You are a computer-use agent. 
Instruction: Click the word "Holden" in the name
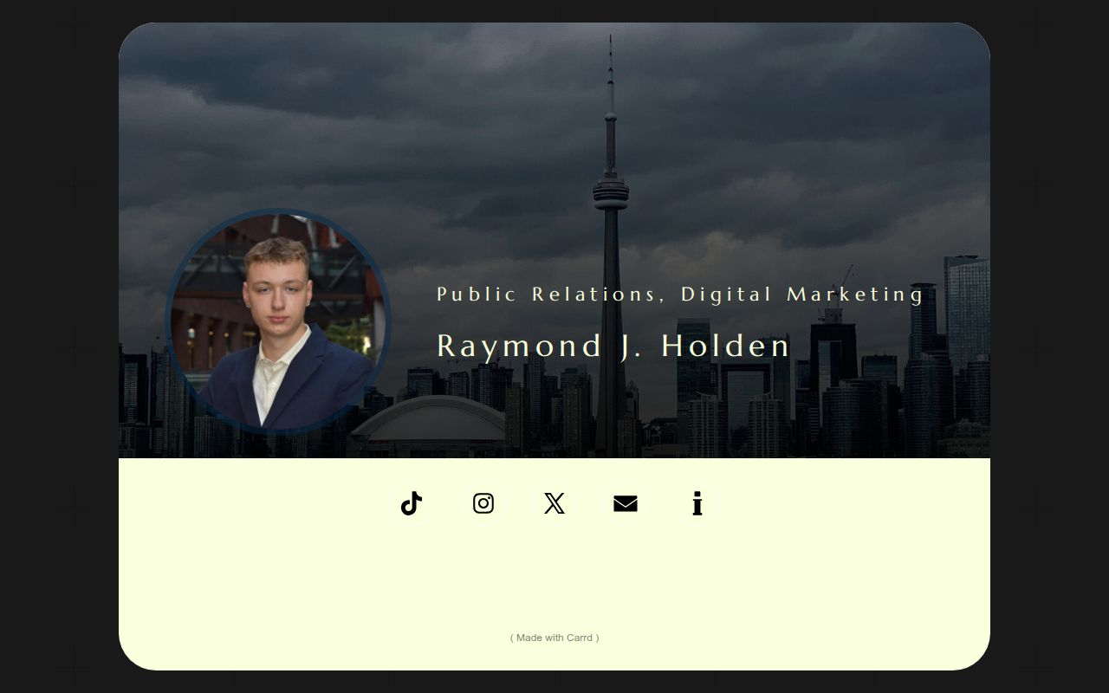tap(725, 346)
